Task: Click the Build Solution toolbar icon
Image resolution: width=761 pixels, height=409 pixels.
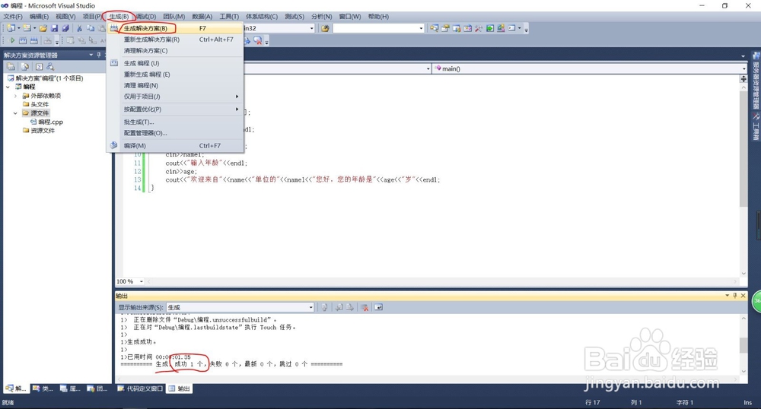Action: [x=34, y=40]
